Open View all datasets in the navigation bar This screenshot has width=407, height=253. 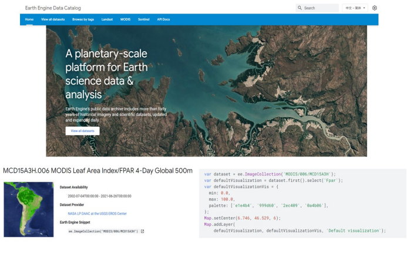click(53, 19)
